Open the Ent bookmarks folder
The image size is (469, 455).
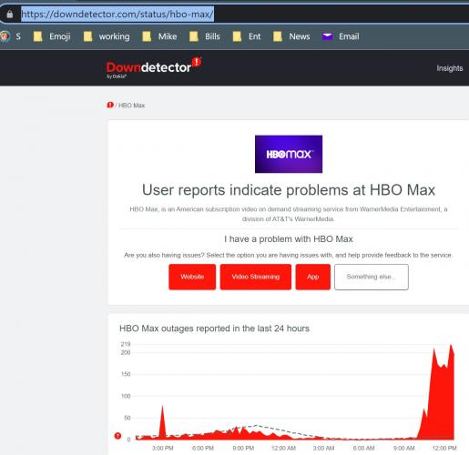point(247,36)
